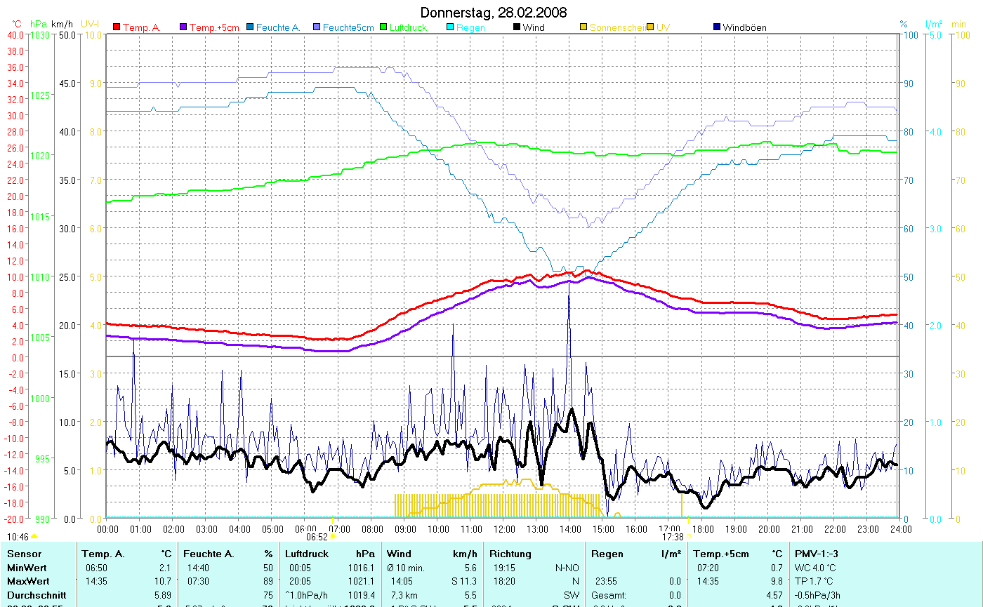The height and width of the screenshot is (607, 983).
Task: Click the PMV-1:-3 column header
Action: pyautogui.click(x=816, y=554)
